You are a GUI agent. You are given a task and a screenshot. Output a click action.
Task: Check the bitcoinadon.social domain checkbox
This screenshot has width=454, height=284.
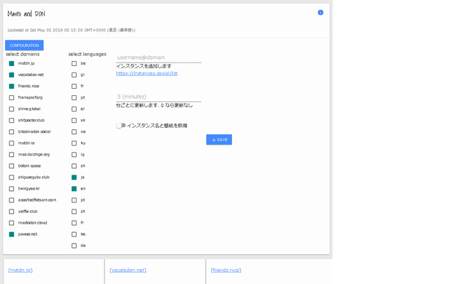[x=11, y=132]
